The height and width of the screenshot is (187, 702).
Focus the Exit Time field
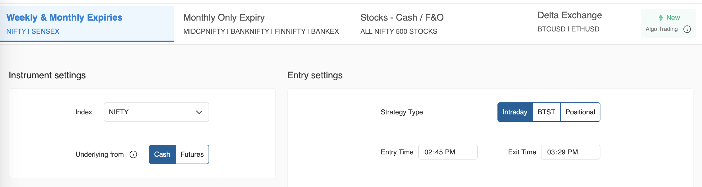[570, 152]
